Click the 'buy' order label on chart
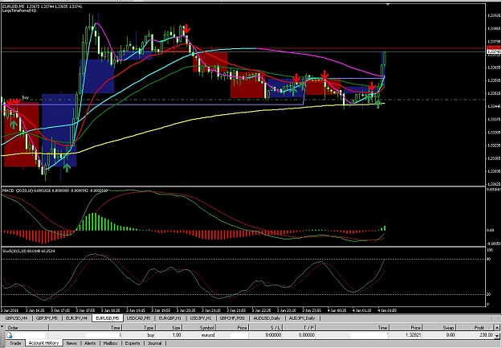The height and width of the screenshot is (348, 502). click(x=26, y=97)
